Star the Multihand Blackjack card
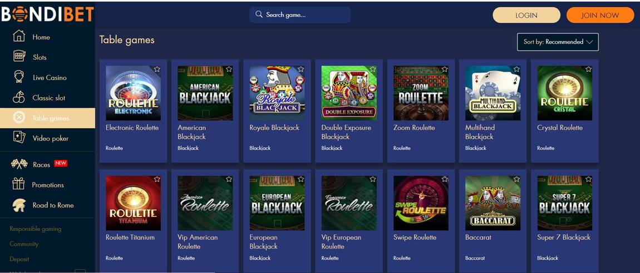The height and width of the screenshot is (273, 640). [x=516, y=69]
